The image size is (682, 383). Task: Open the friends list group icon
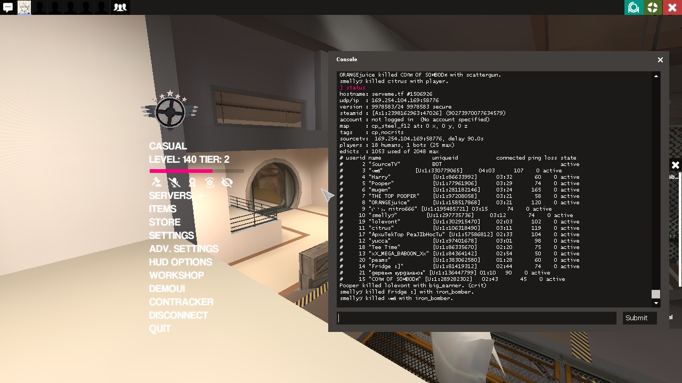coord(120,7)
